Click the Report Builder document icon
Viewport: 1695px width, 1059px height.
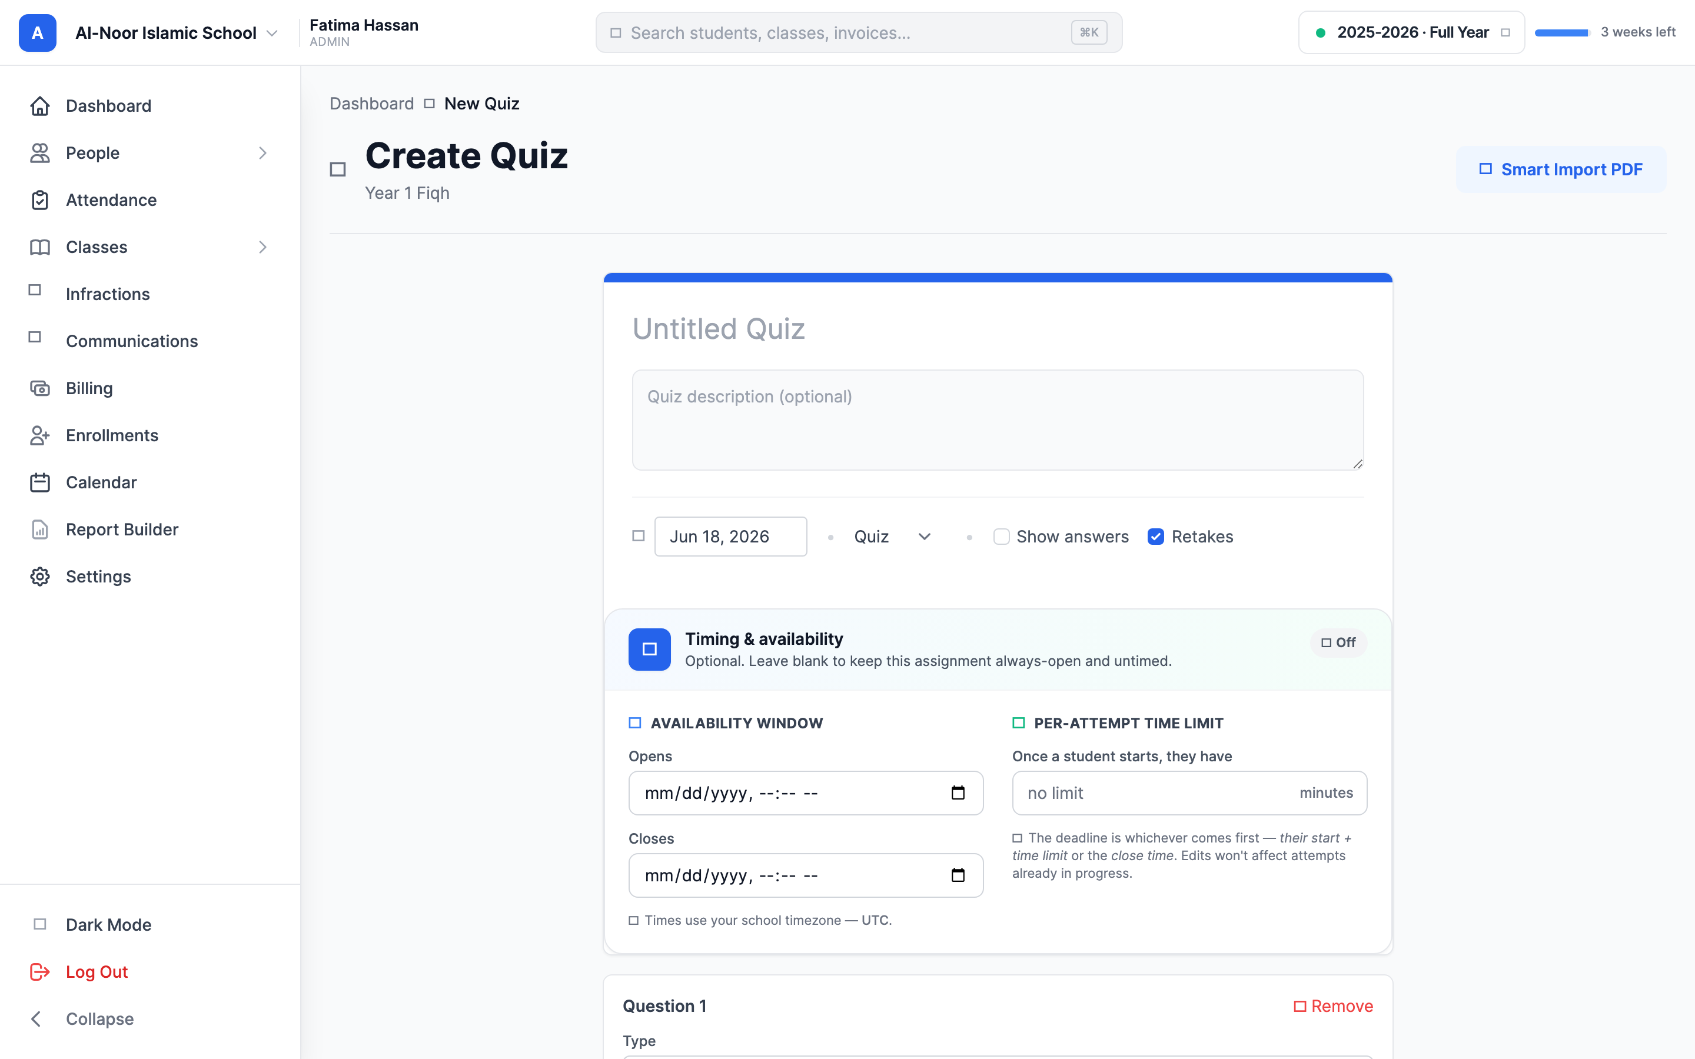40,529
